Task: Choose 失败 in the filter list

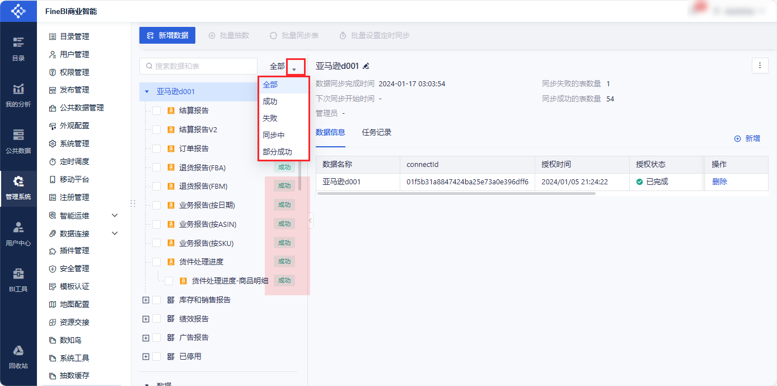Action: tap(283, 118)
